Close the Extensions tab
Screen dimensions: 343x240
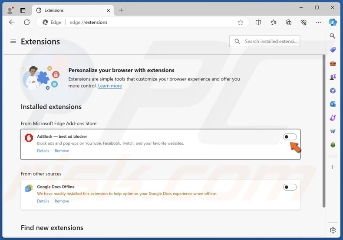[x=108, y=10]
